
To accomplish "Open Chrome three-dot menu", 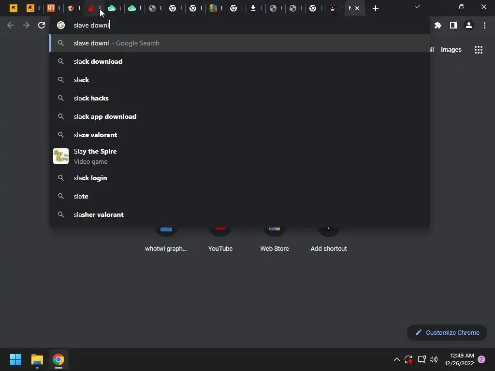I will point(484,25).
